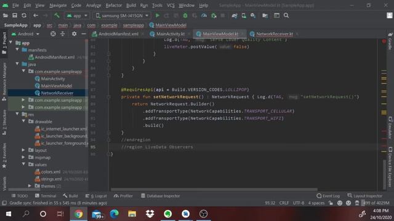The height and width of the screenshot is (221, 394).
Task: Open the Database Inspector tool window
Action: (x=160, y=196)
